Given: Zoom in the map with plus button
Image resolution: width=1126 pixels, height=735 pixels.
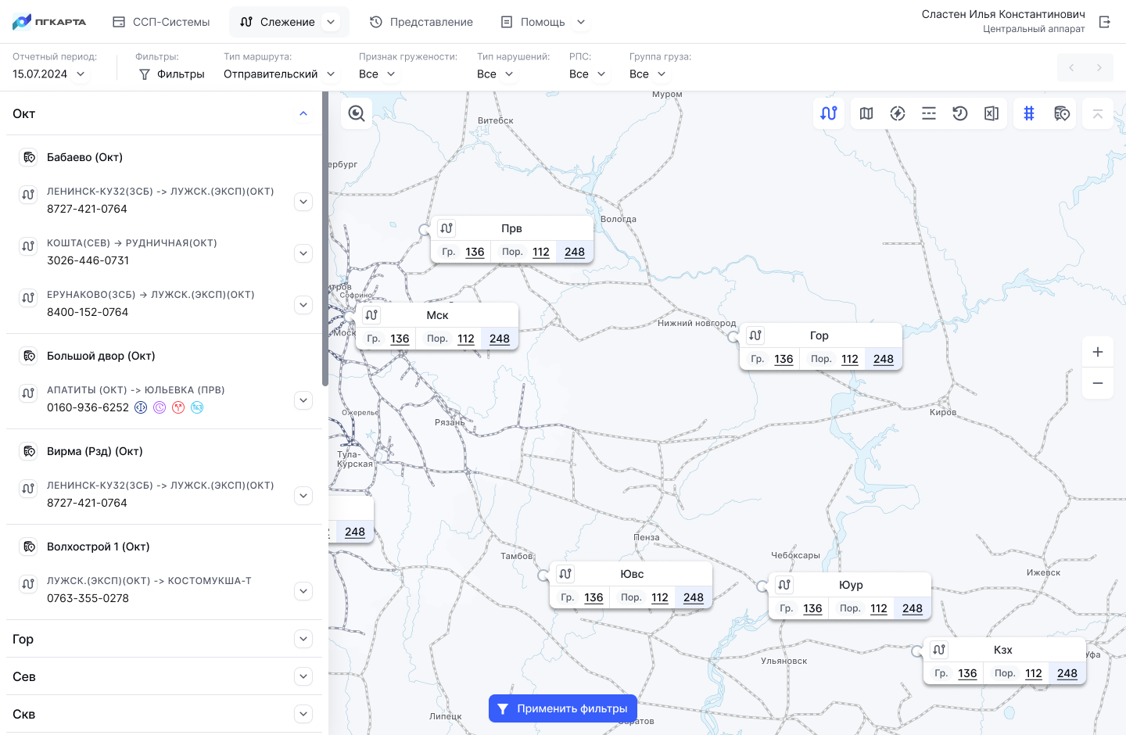Looking at the screenshot, I should pyautogui.click(x=1098, y=352).
